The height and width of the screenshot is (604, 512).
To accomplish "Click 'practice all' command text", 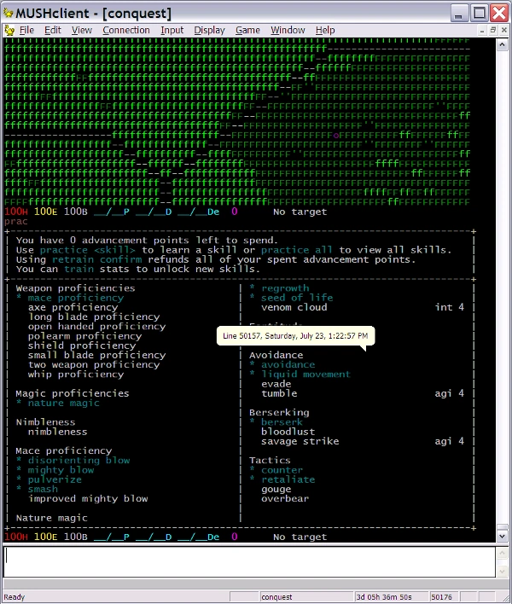I will tap(297, 250).
